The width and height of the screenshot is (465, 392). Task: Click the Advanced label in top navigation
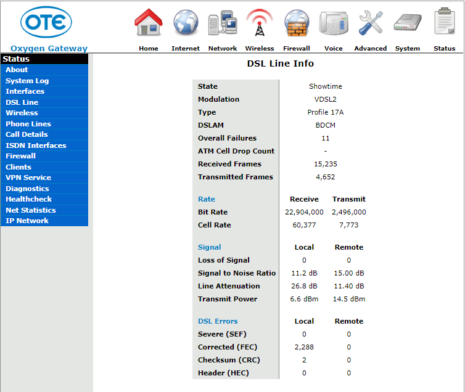point(371,48)
